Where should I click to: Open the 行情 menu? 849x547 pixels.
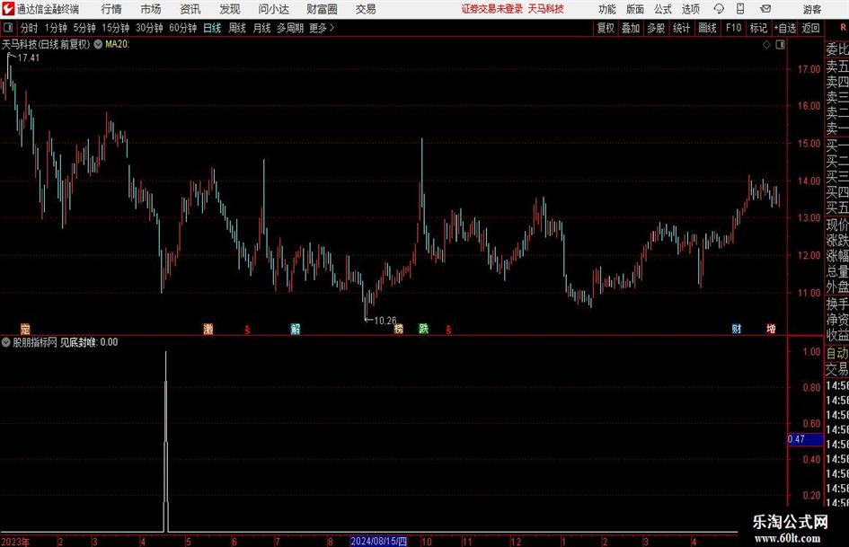pyautogui.click(x=111, y=9)
